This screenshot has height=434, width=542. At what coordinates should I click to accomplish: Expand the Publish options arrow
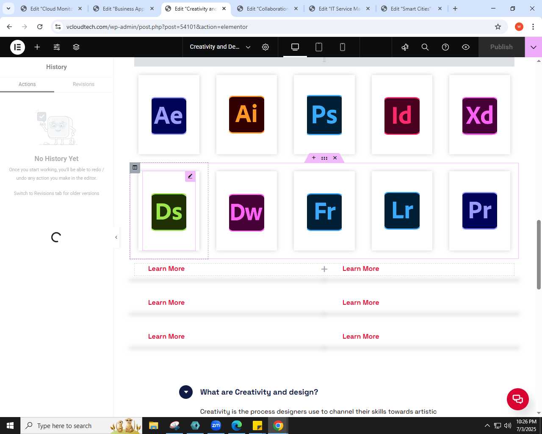tap(534, 47)
